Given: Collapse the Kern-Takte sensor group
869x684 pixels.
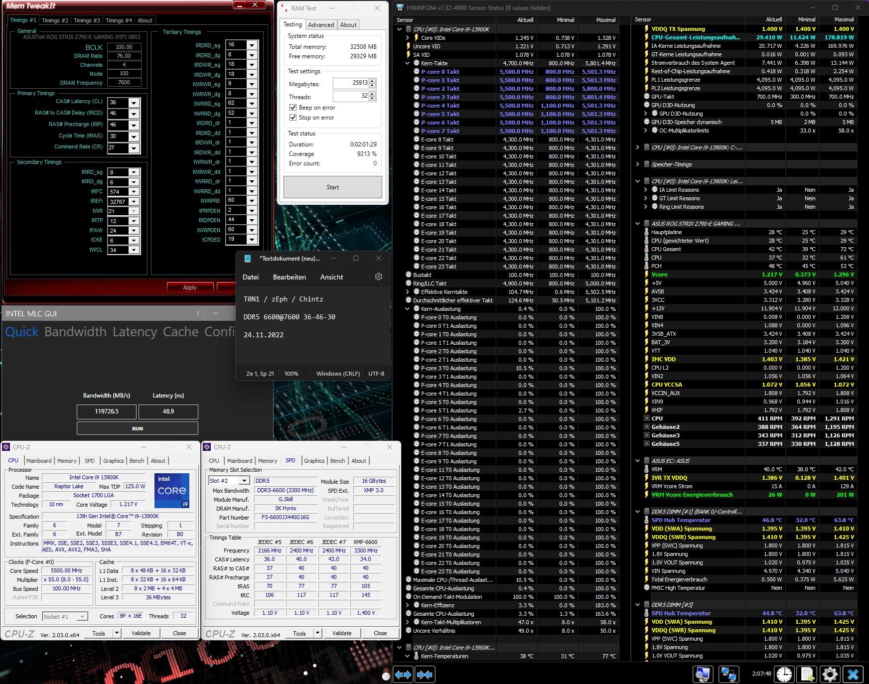Looking at the screenshot, I should pos(408,63).
